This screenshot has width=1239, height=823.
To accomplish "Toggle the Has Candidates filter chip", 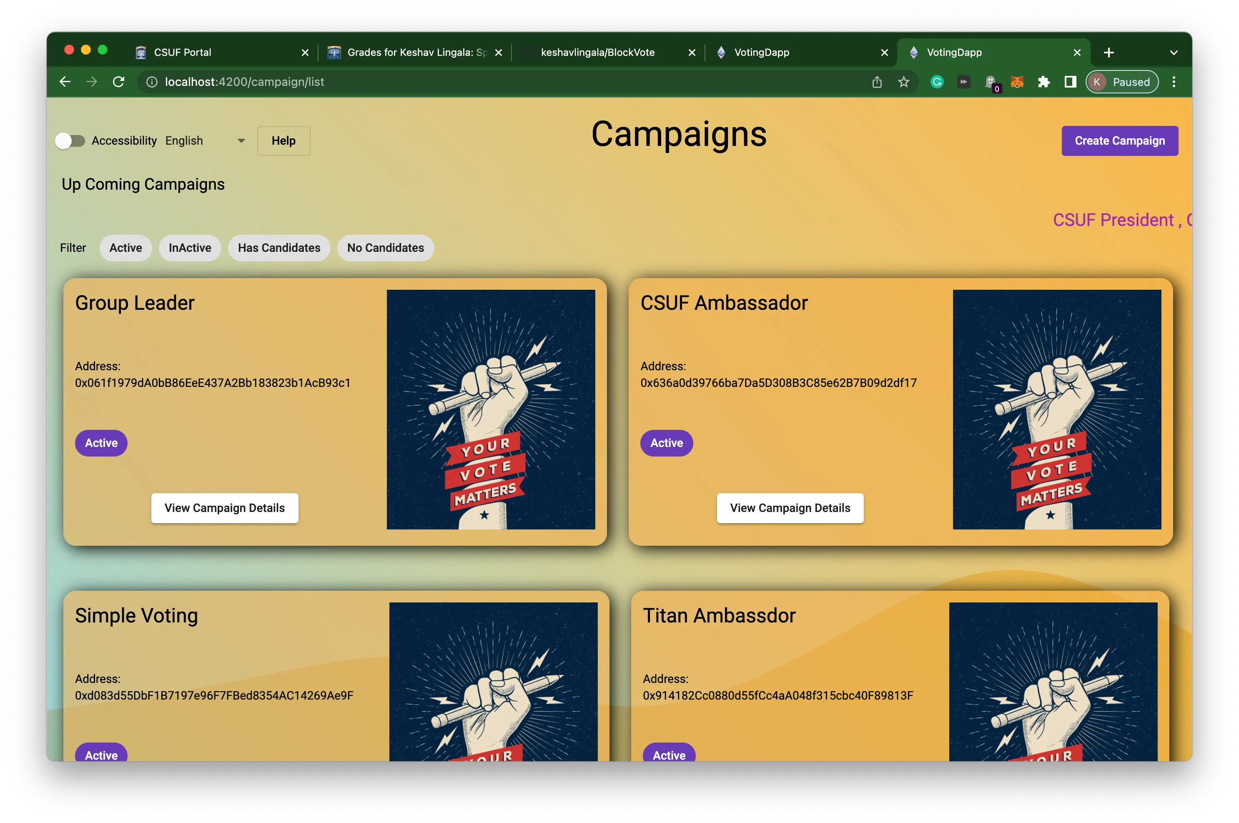I will click(278, 248).
